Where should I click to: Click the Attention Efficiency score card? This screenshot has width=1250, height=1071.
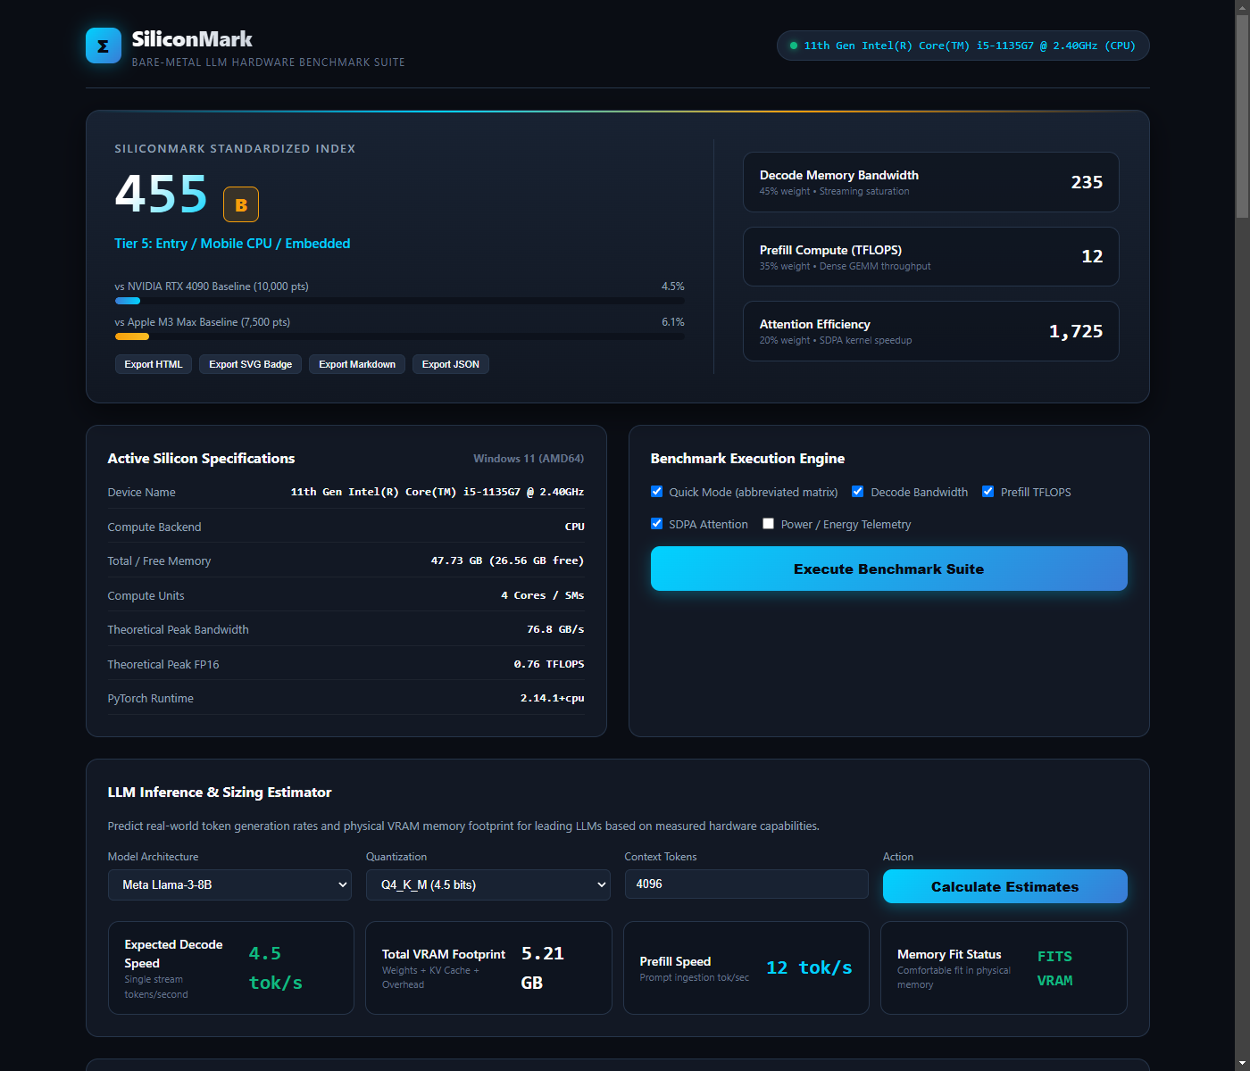(931, 331)
